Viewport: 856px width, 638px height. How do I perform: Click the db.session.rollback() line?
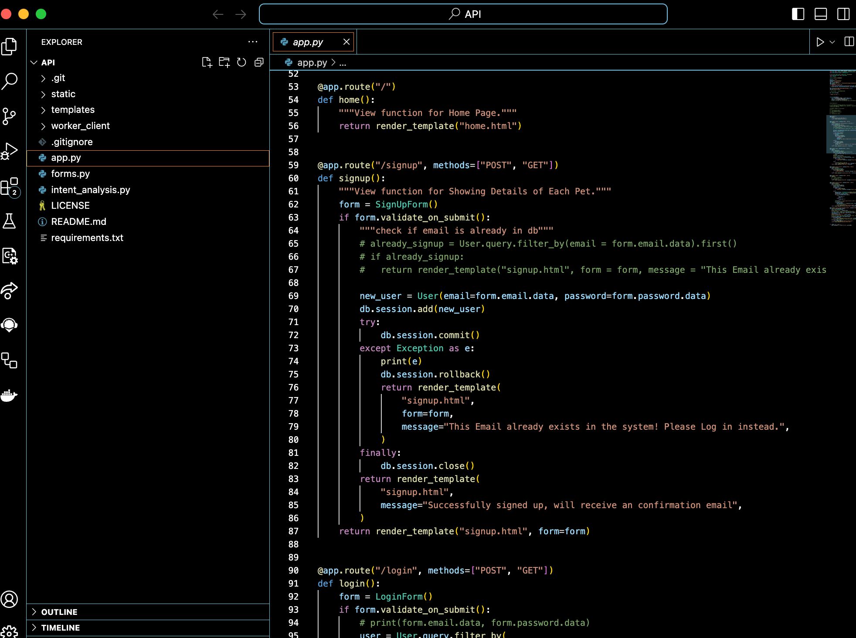click(435, 374)
